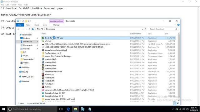Switch to Details view icon
This screenshot has height=112, width=200.
pyautogui.click(x=174, y=103)
